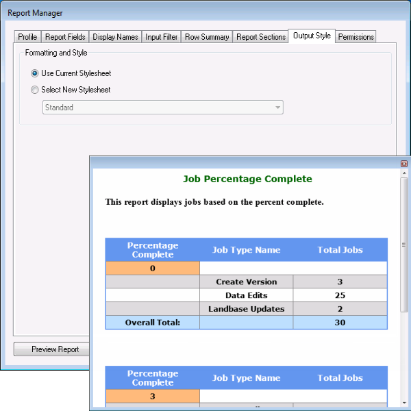Open the Standard stylesheet dropdown
Screen dimensions: 411x411
click(x=163, y=108)
